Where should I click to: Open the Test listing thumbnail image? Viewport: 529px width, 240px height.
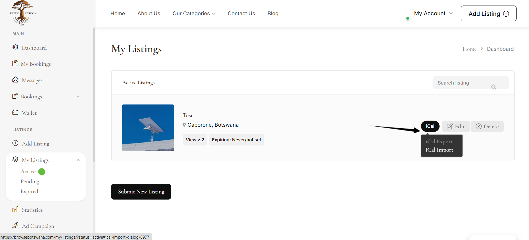pos(148,128)
